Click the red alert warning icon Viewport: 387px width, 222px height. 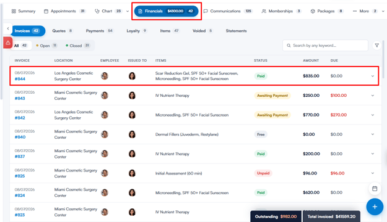tap(8, 43)
